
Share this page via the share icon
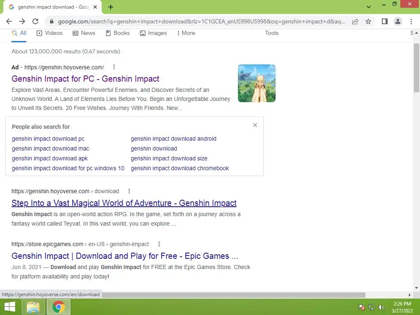pyautogui.click(x=355, y=21)
